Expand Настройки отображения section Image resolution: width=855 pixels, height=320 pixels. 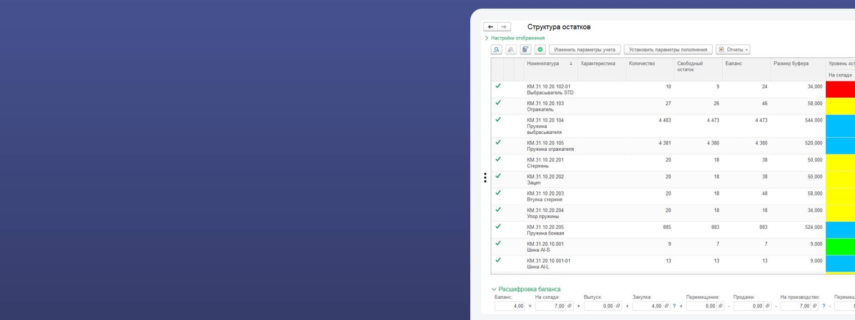click(x=515, y=38)
